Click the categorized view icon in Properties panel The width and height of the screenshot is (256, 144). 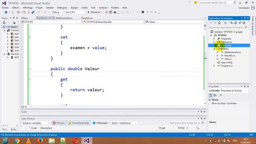pyautogui.click(x=211, y=95)
